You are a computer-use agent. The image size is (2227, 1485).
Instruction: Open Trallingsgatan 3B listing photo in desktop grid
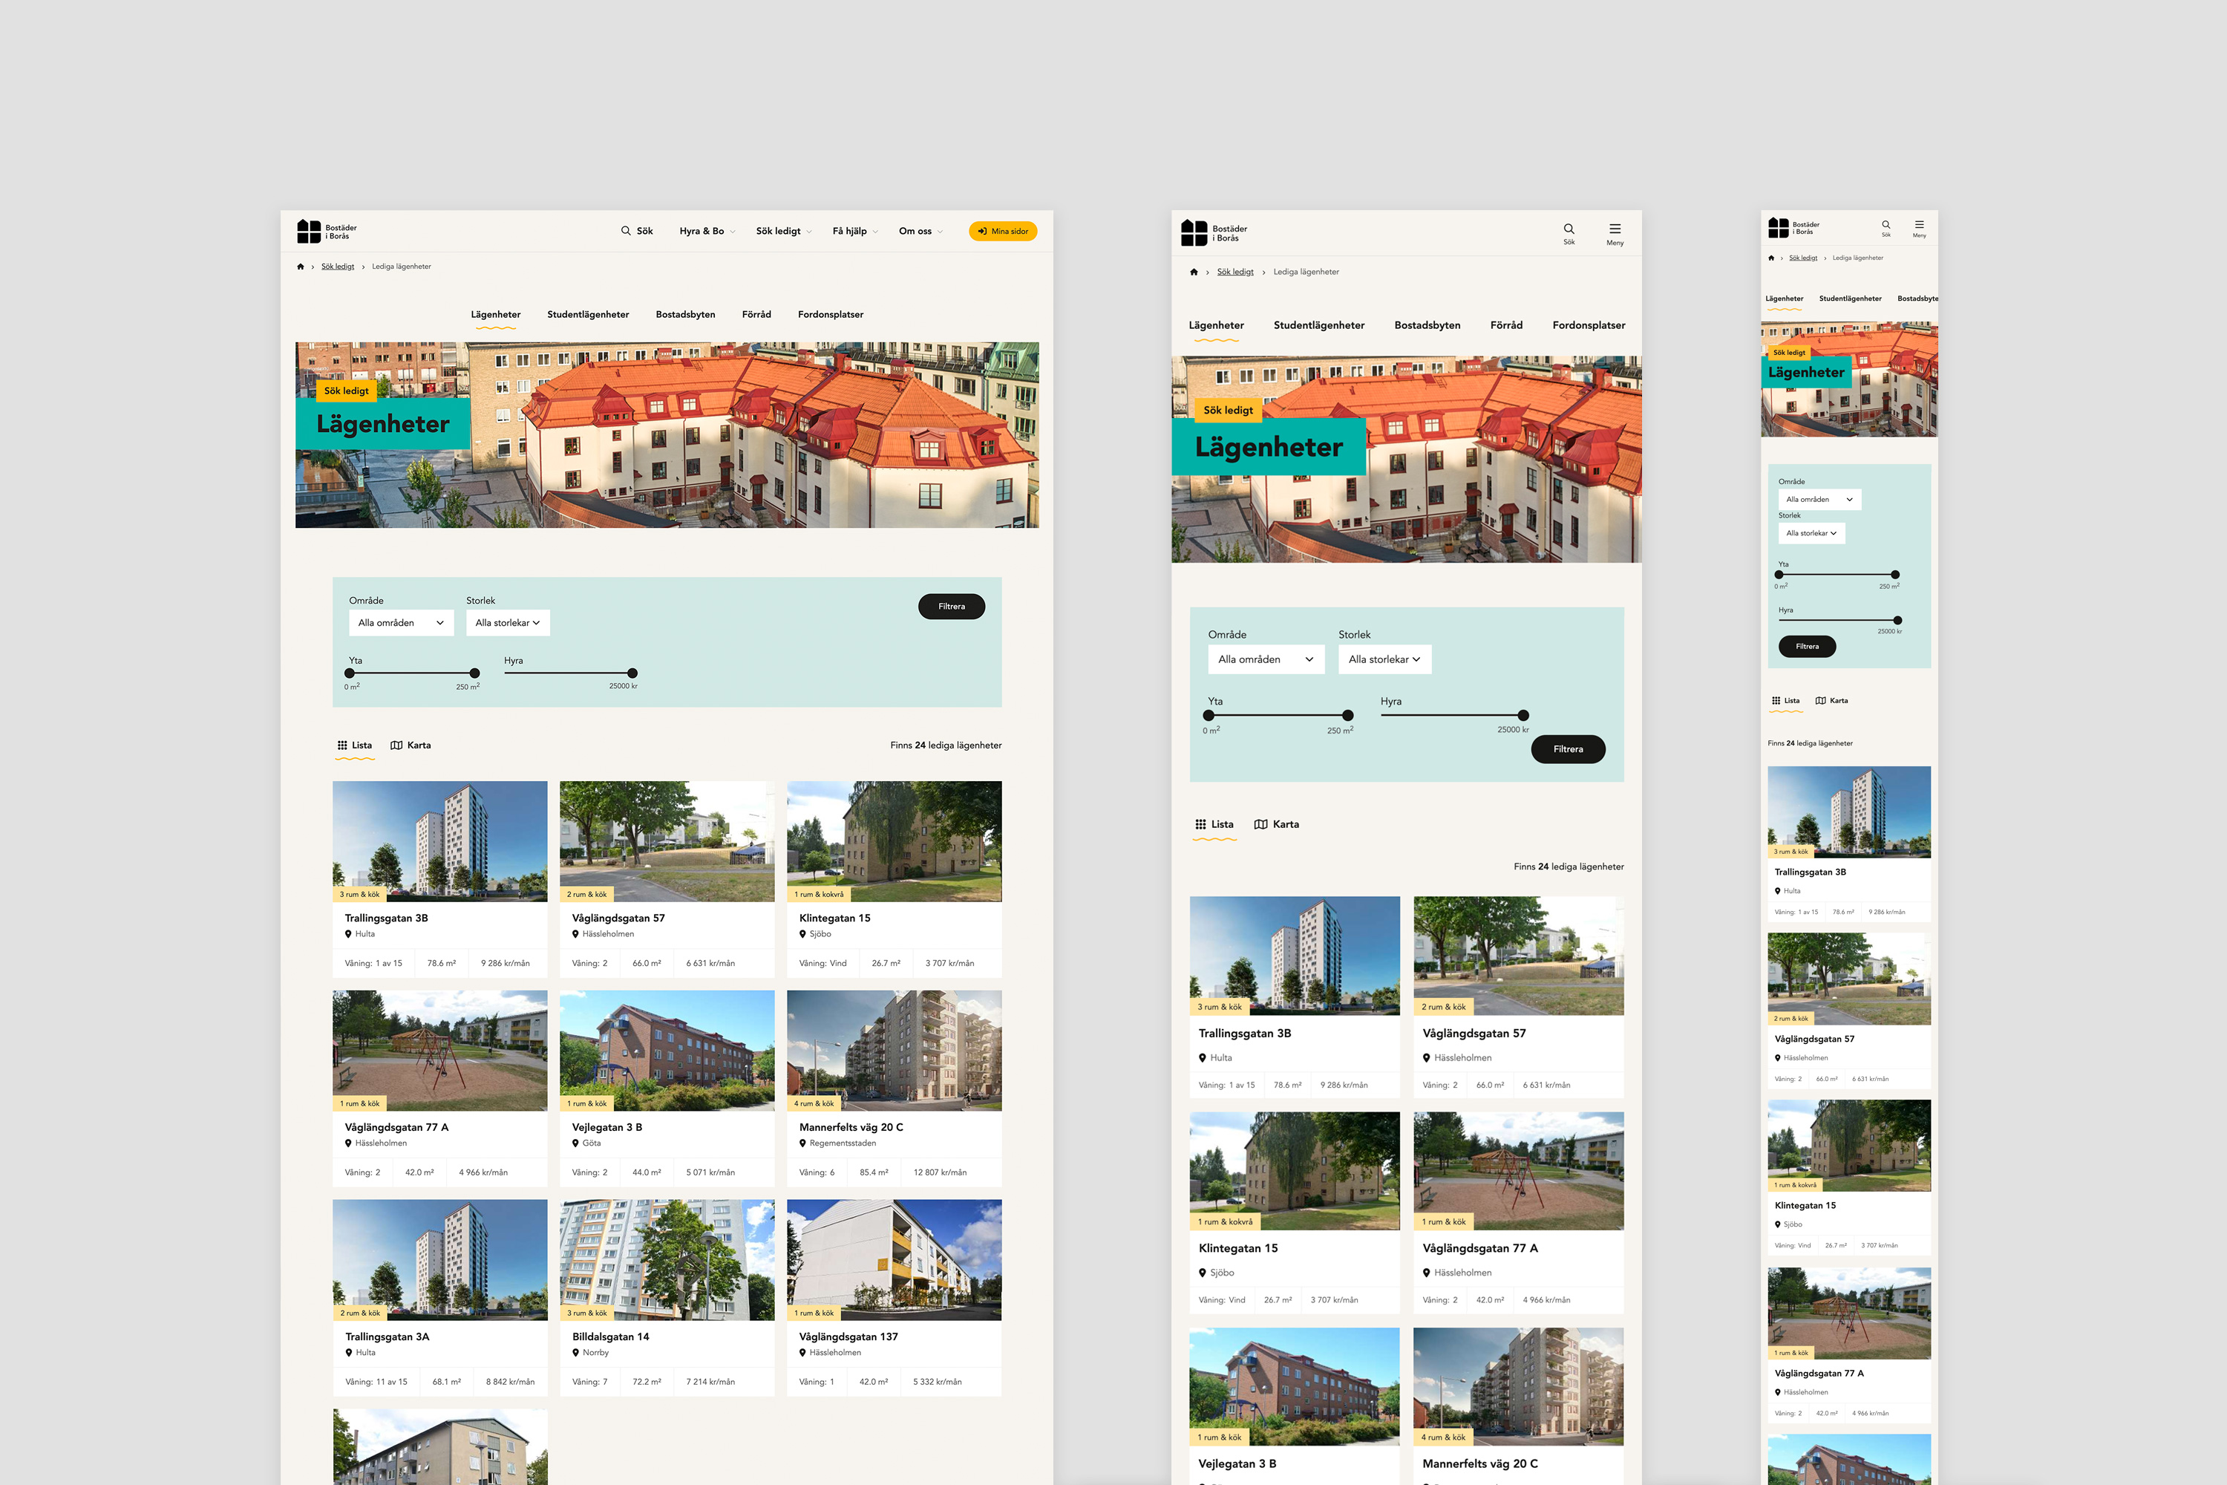coord(440,841)
